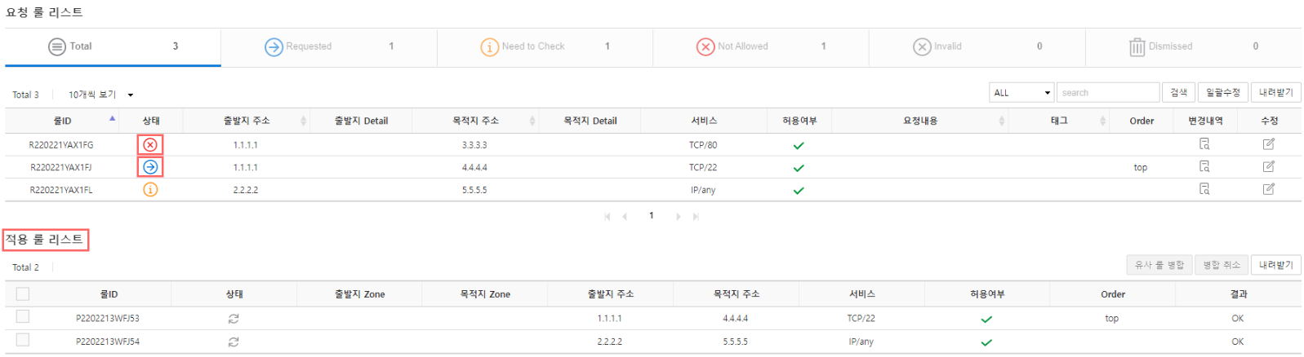The width and height of the screenshot is (1304, 357).
Task: Sort request list by 룰ID column
Action: coord(63,121)
